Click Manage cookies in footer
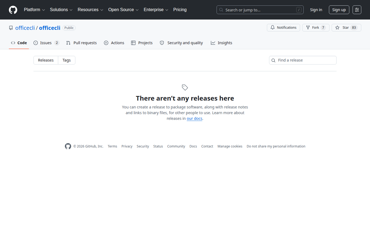 [230, 146]
